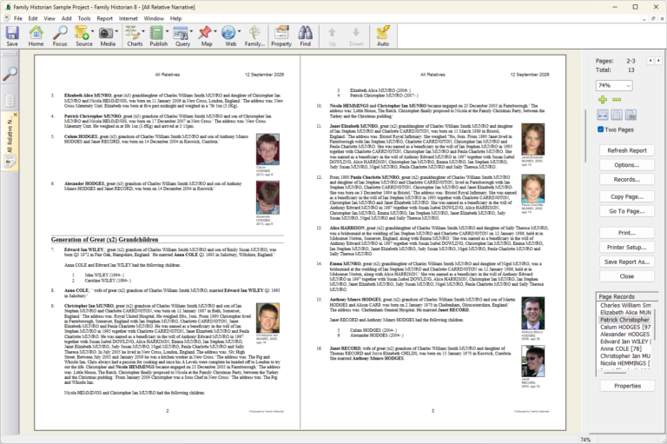This screenshot has width=667, height=444.
Task: Click the report panel Close button
Action: (x=626, y=276)
